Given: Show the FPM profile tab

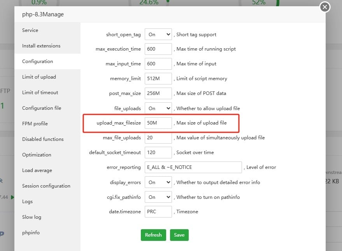Looking at the screenshot, I should [35, 124].
